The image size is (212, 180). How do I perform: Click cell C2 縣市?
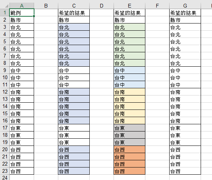[x=74, y=20]
